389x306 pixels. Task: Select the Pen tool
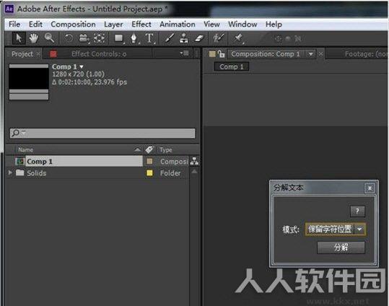(134, 38)
